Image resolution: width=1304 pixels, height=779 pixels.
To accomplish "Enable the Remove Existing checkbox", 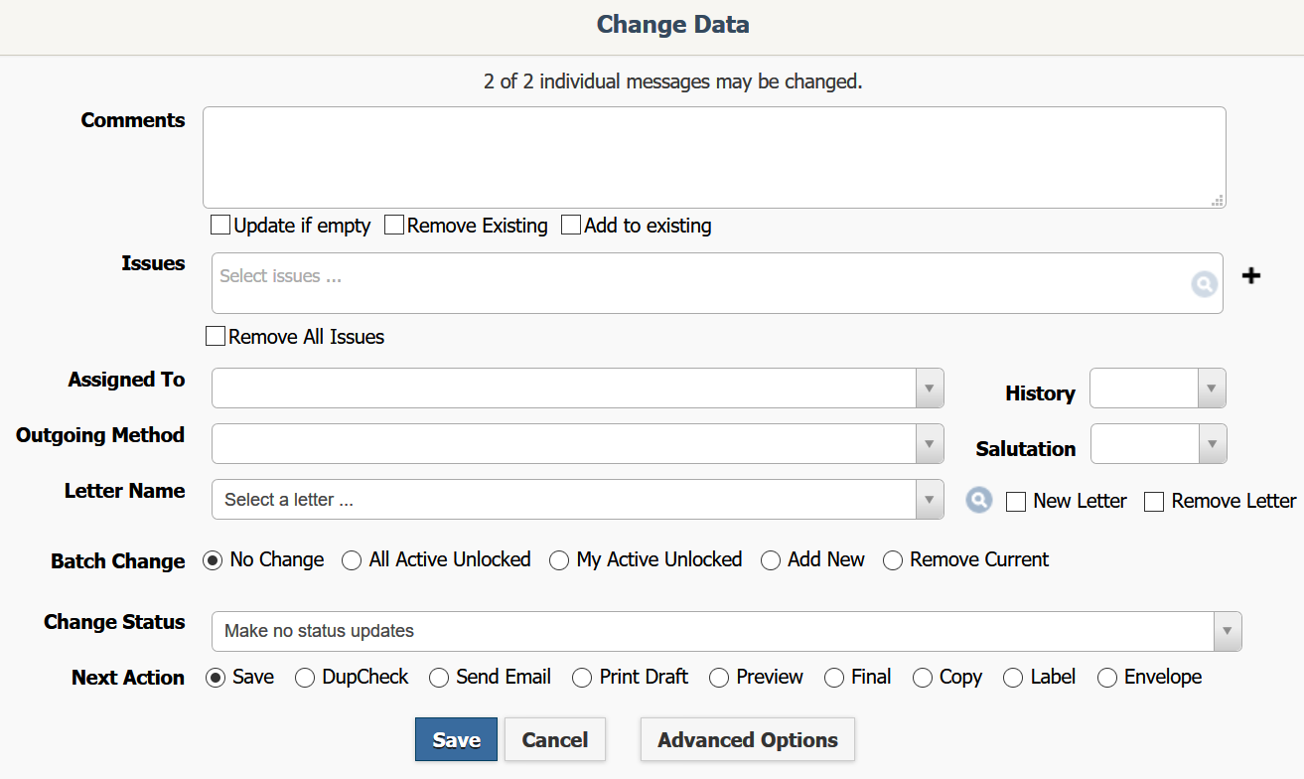I will click(x=394, y=226).
